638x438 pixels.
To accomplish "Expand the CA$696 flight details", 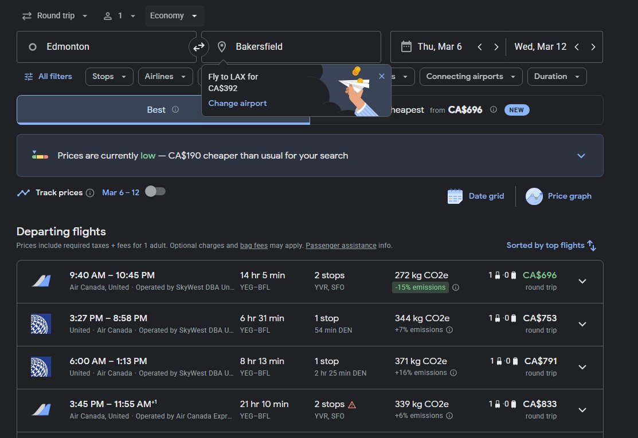I will (x=582, y=281).
